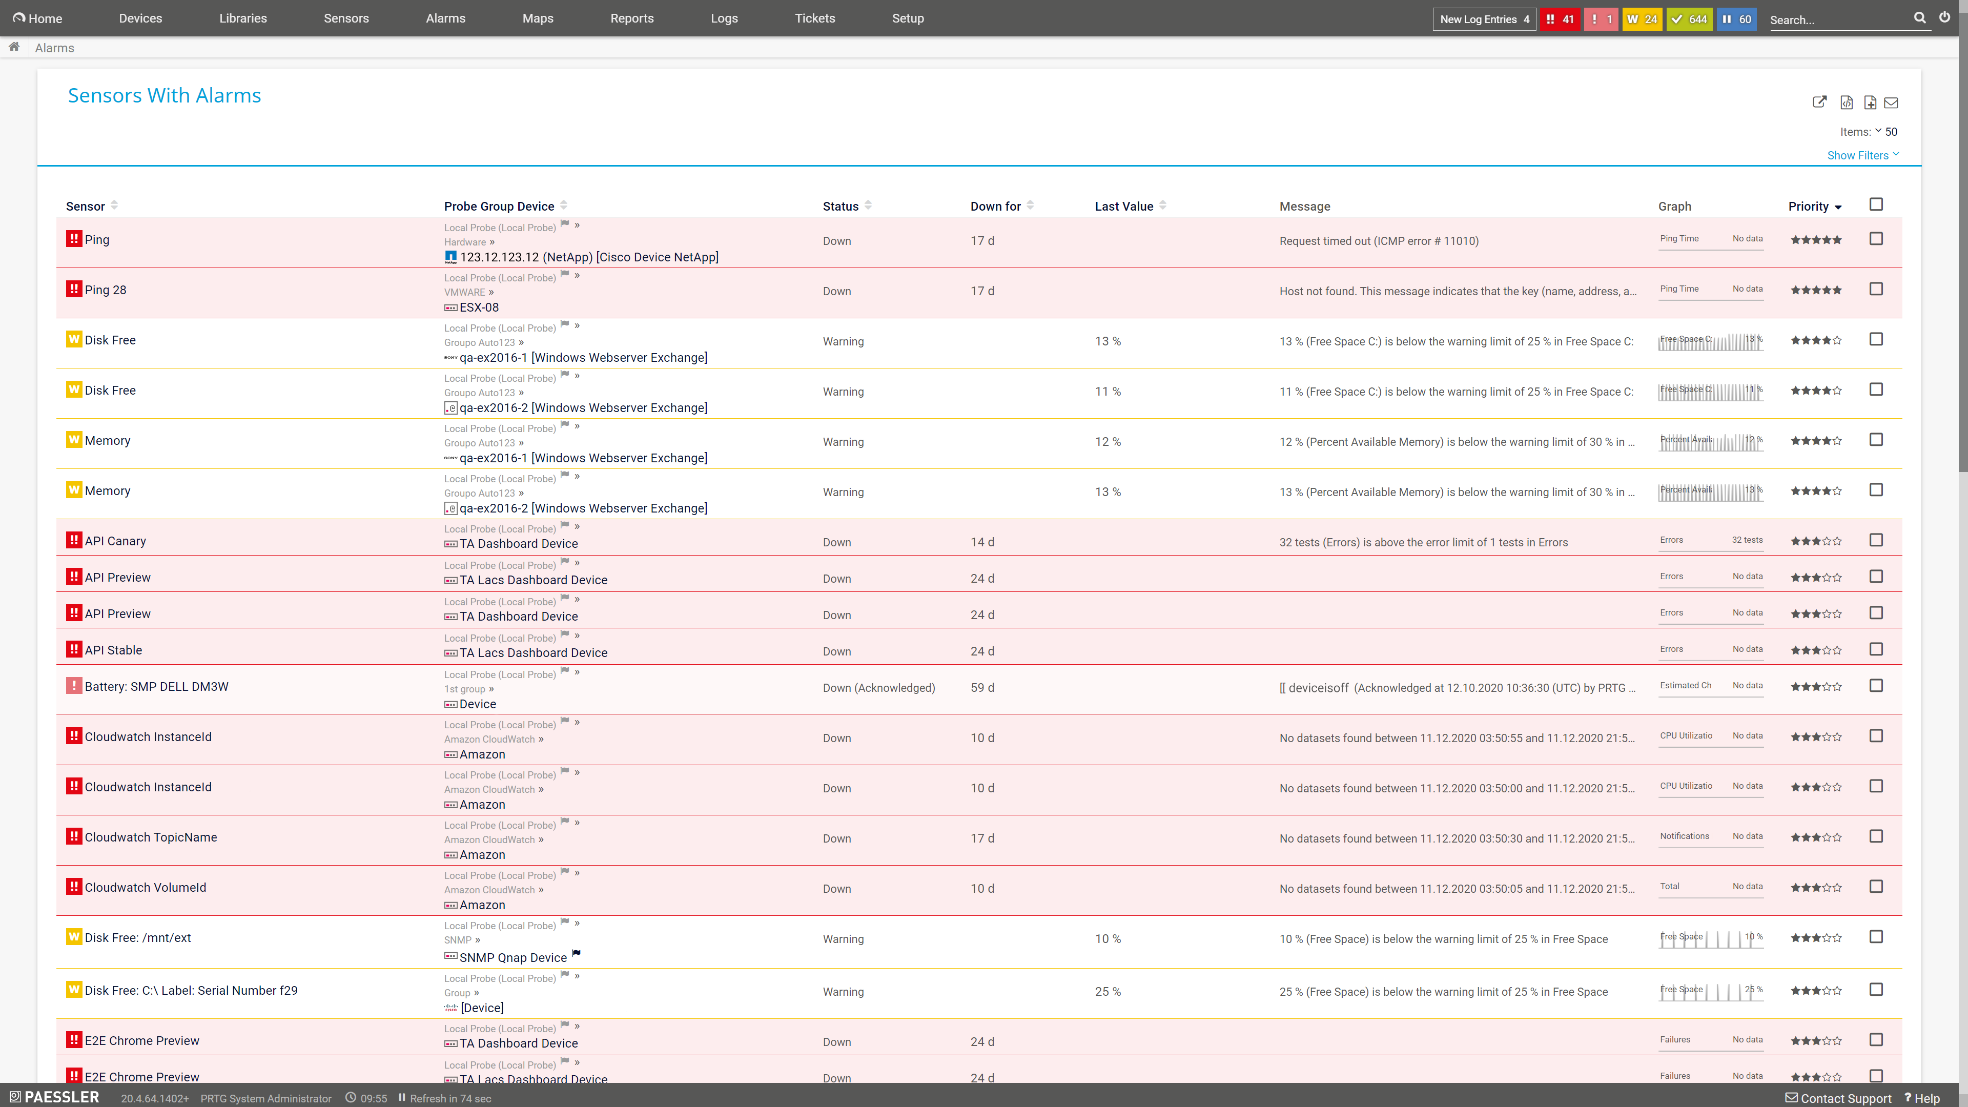
Task: Select all sensors via the header checkbox
Action: click(x=1876, y=204)
